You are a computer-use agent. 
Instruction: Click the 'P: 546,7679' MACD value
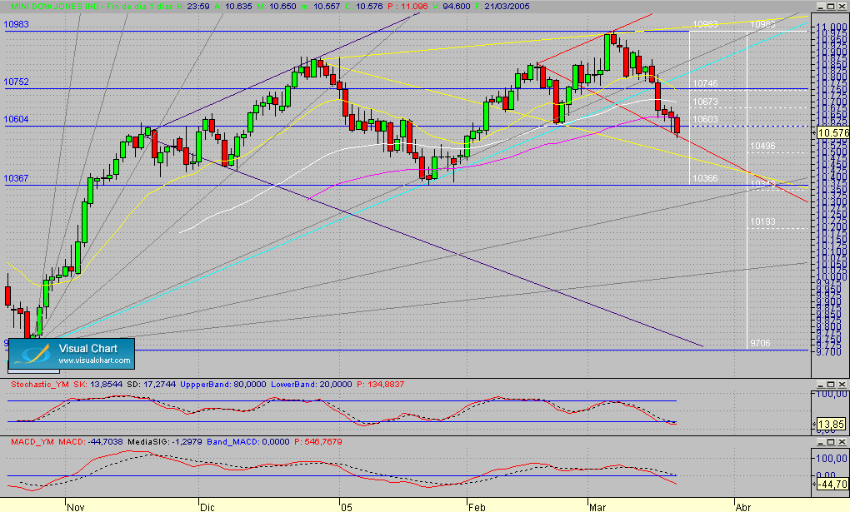pyautogui.click(x=318, y=441)
